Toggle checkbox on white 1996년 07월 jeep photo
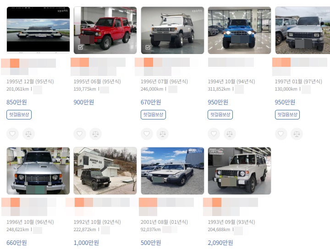This screenshot has width=330, height=249. (148, 47)
